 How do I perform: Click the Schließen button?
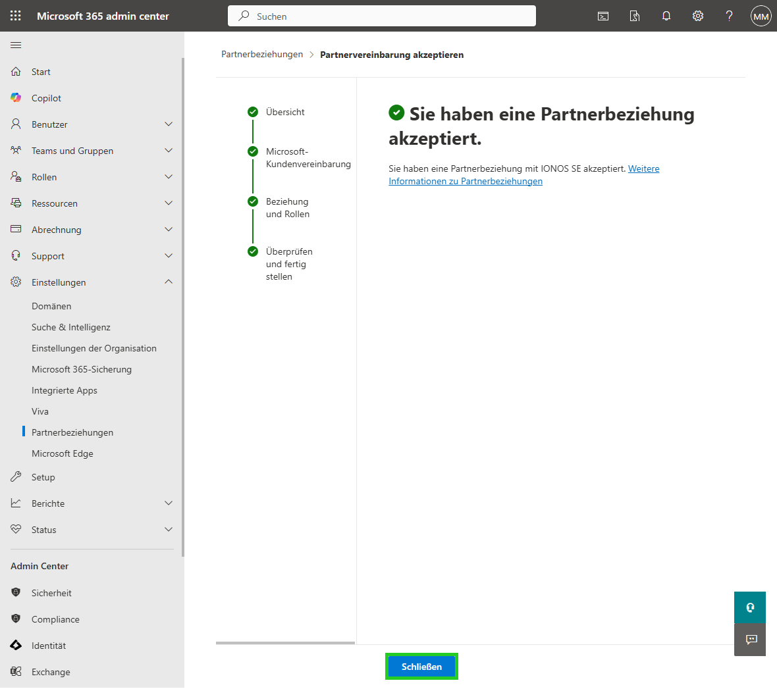421,667
